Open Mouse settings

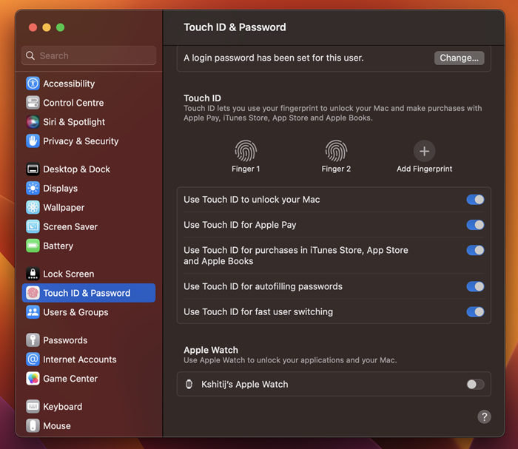(x=89, y=425)
